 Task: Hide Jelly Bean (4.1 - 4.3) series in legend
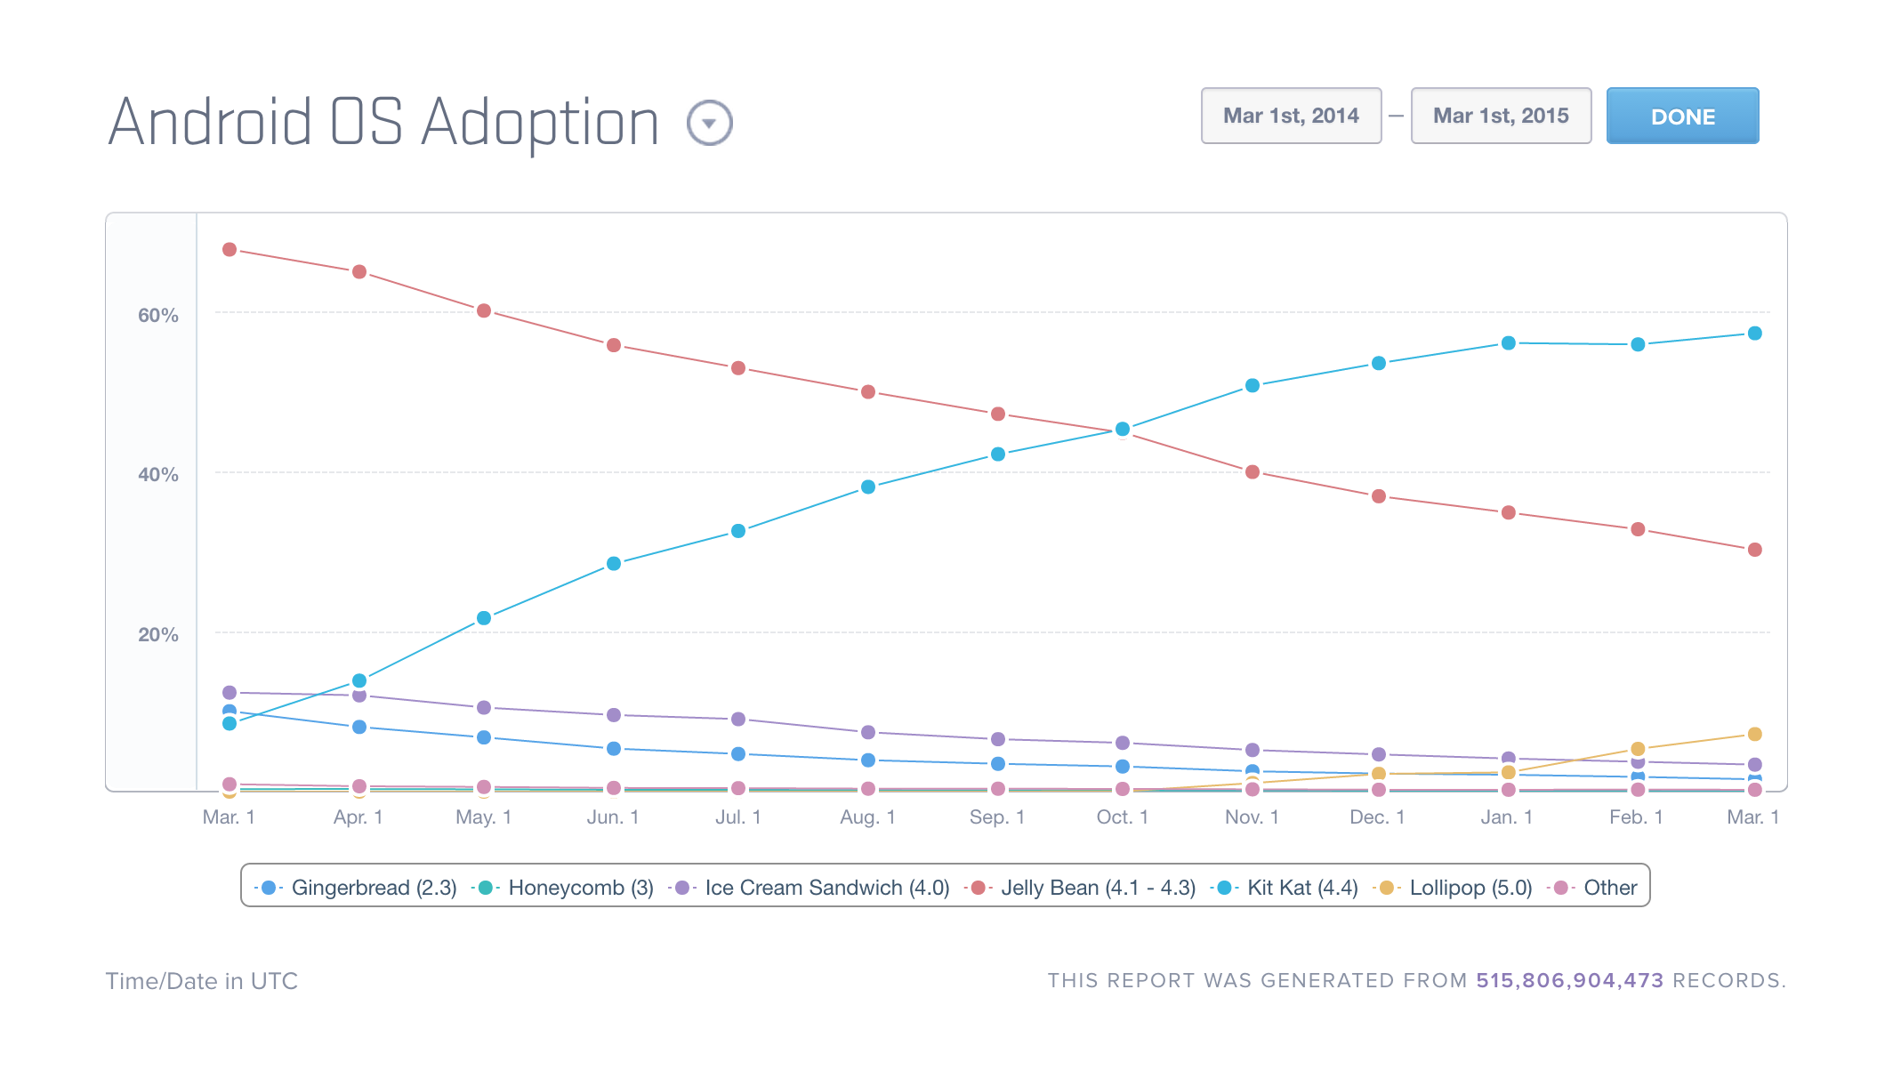1082,888
